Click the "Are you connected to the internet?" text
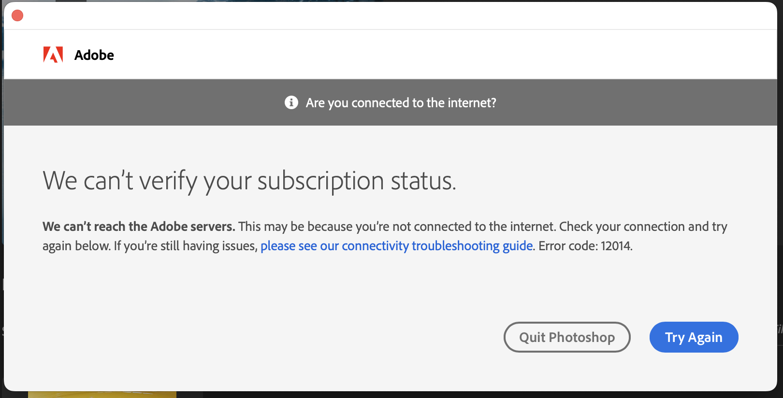The width and height of the screenshot is (783, 398). (x=401, y=103)
